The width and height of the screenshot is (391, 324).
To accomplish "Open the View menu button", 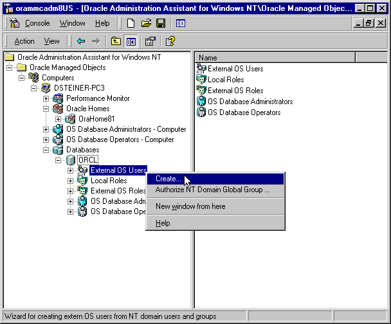I will click(x=51, y=41).
